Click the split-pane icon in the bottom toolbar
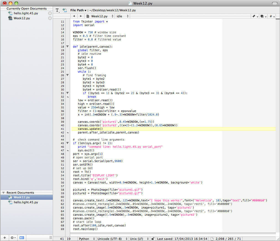 pos(22,237)
